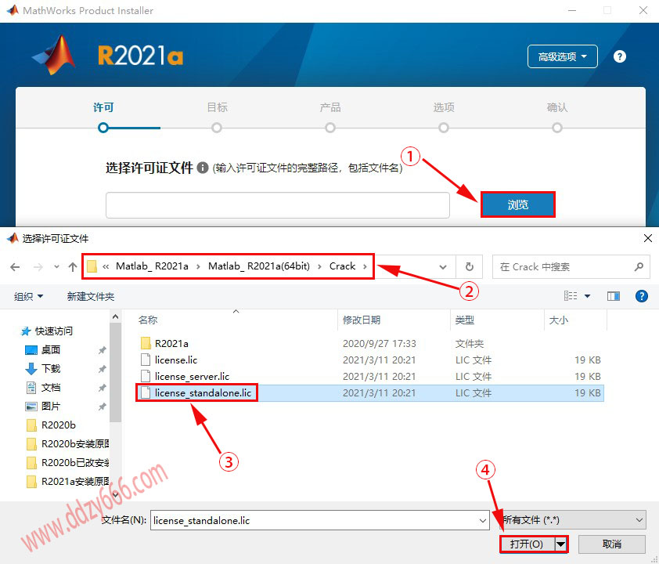Minimize the MathWorks Product Installer window
Screen dimensions: 659x564
(572, 10)
